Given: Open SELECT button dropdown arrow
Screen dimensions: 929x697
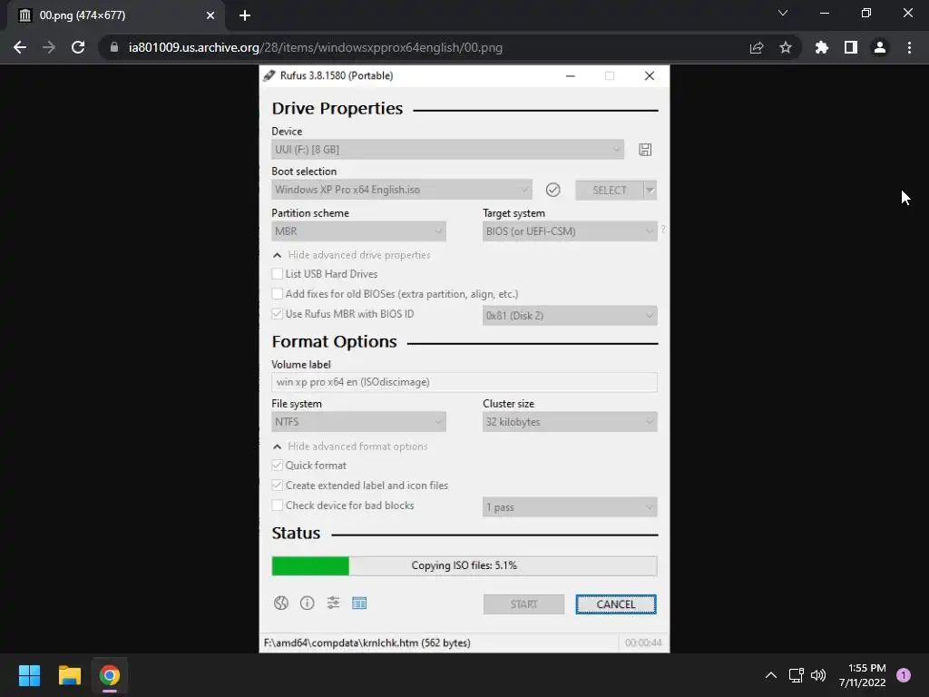Looking at the screenshot, I should 650,190.
